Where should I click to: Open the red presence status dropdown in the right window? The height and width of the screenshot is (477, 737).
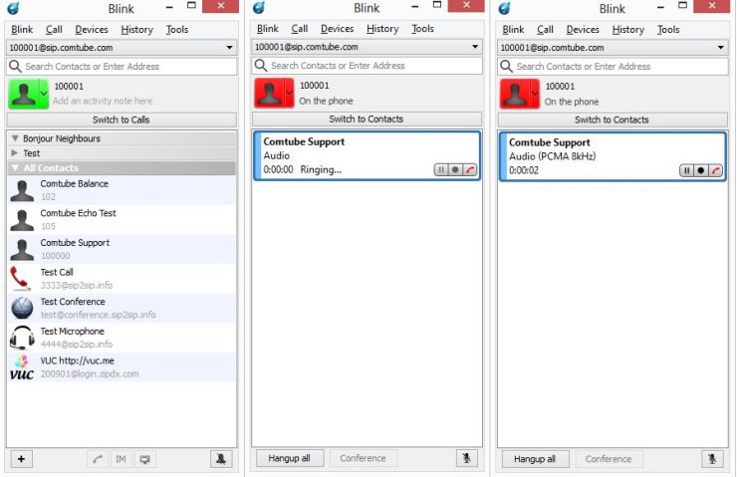click(535, 94)
